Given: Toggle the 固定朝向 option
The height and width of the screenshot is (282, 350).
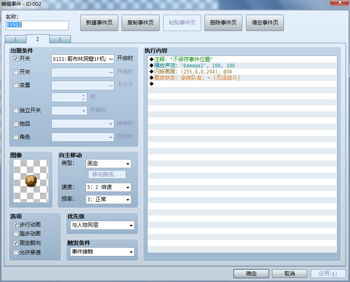Looking at the screenshot, I should (16, 243).
